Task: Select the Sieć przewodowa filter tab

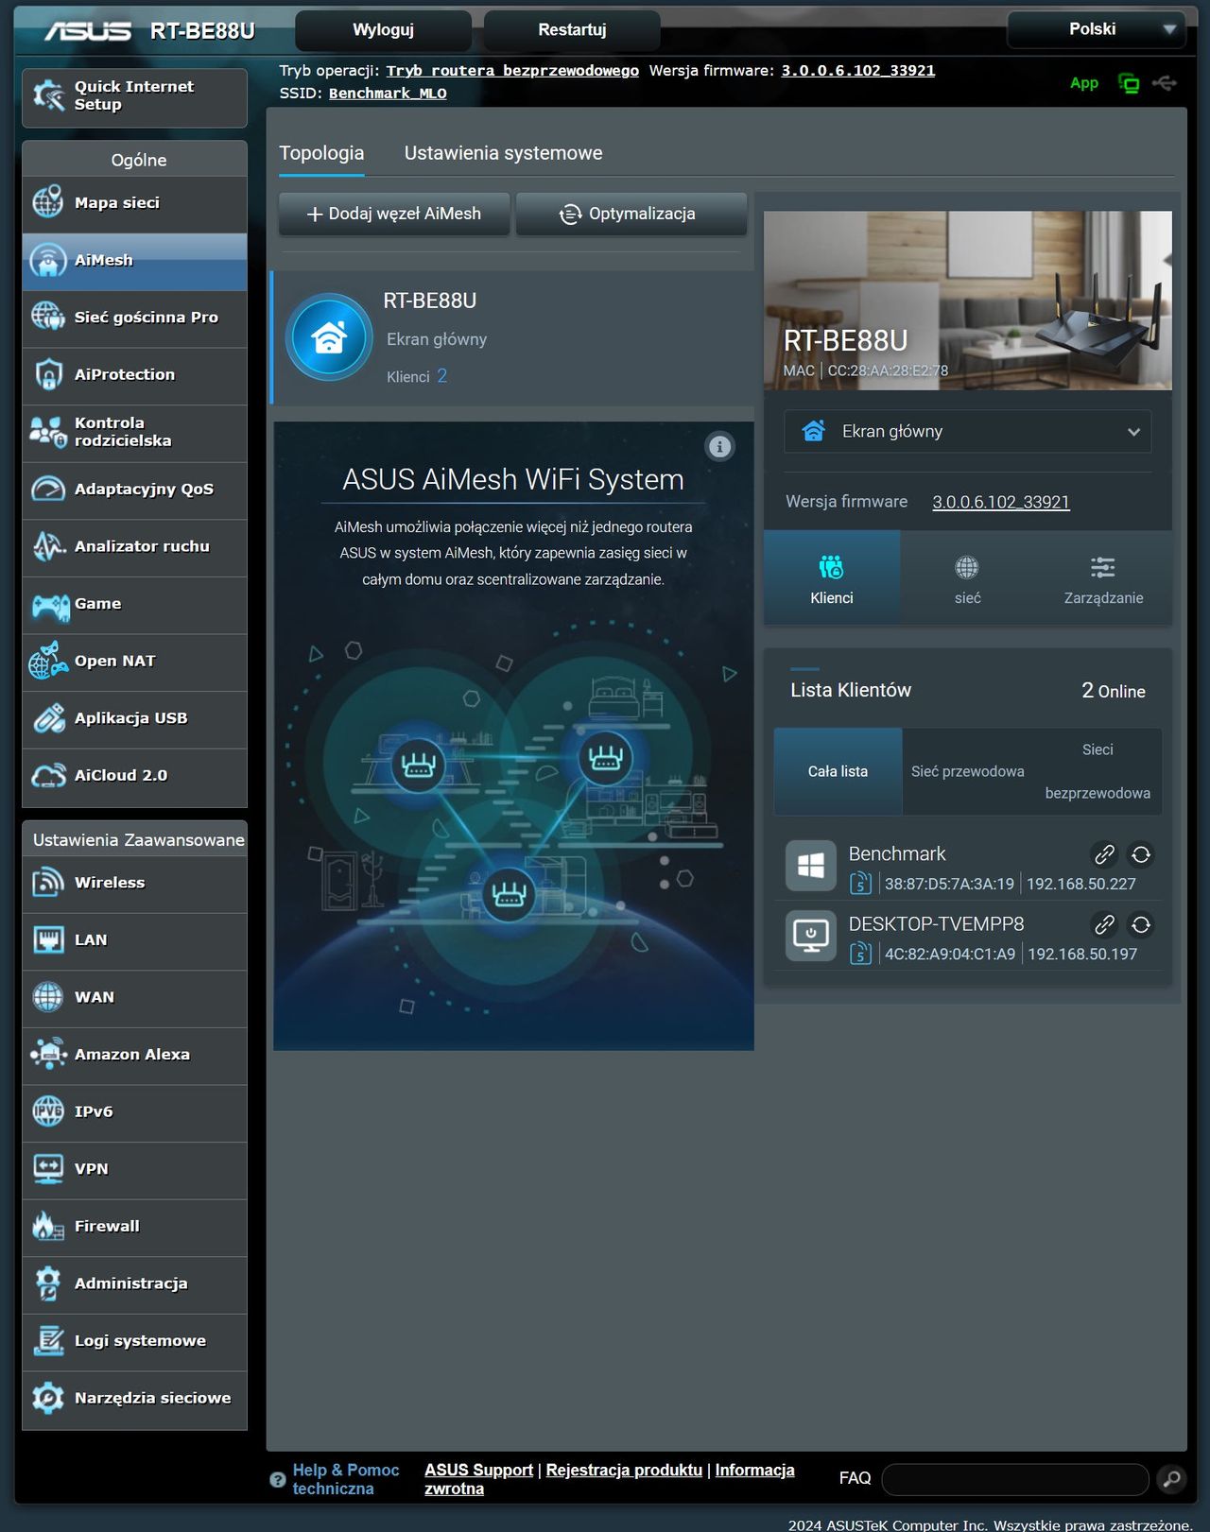Action: point(968,771)
